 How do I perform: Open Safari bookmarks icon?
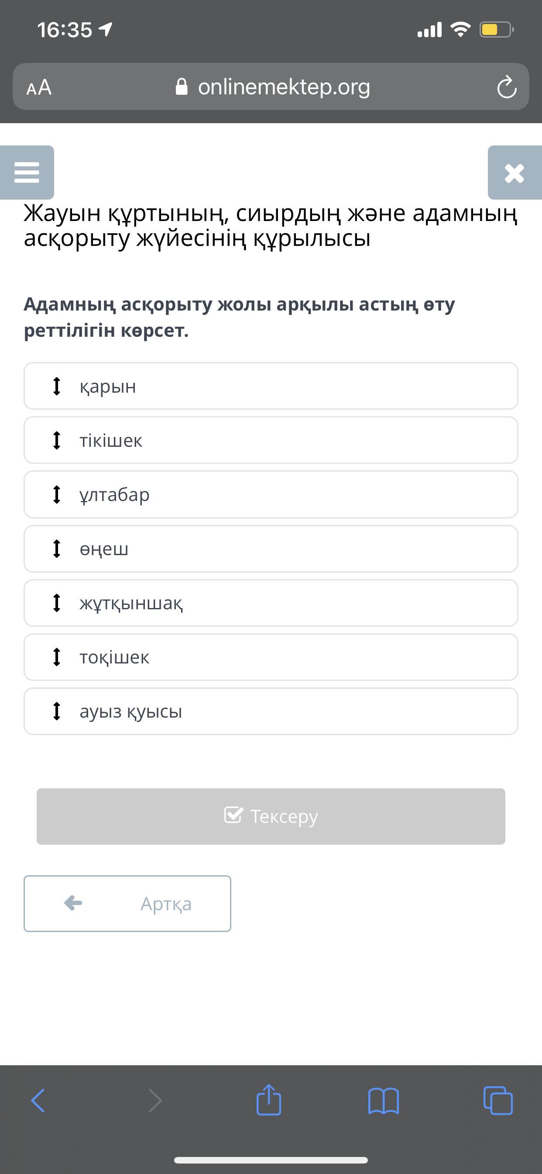[384, 1100]
